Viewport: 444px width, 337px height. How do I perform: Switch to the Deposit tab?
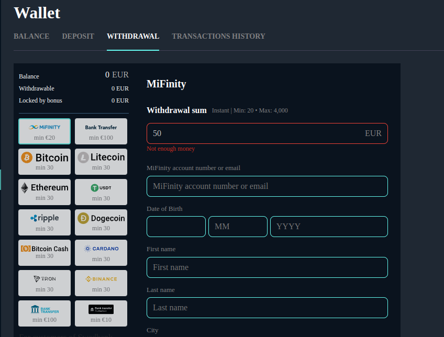(x=78, y=36)
